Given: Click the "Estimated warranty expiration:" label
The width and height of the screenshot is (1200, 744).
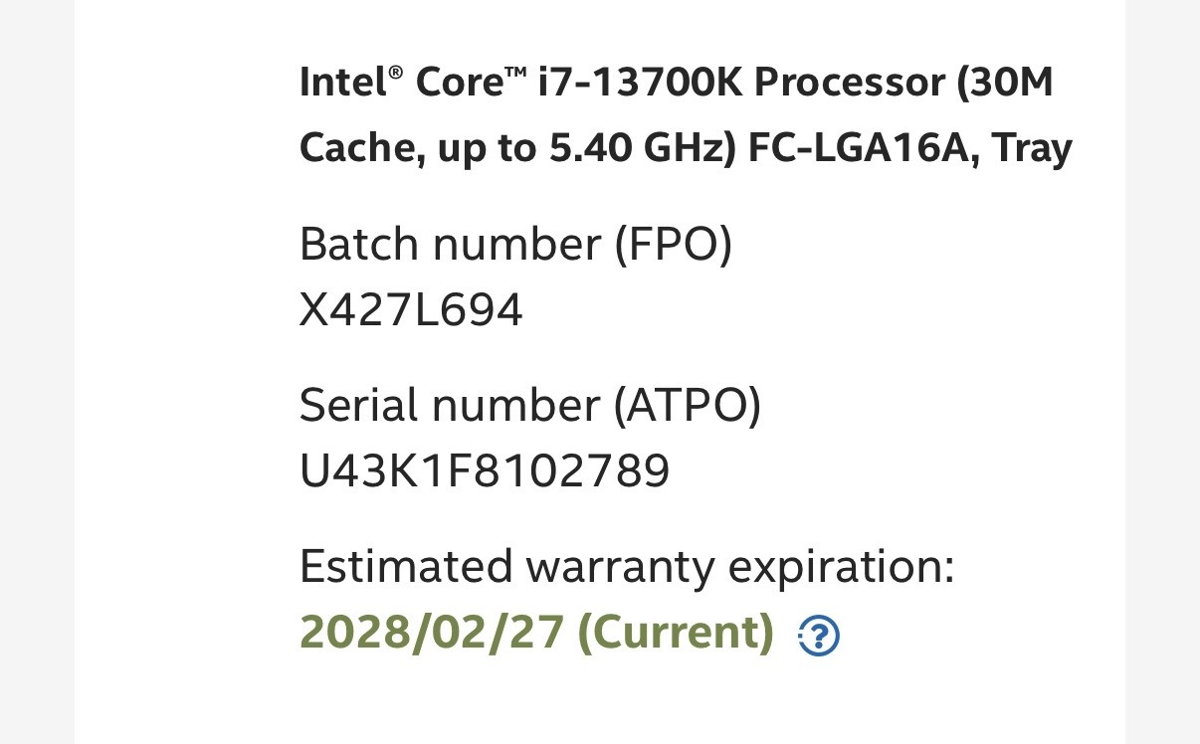Looking at the screenshot, I should (x=626, y=567).
